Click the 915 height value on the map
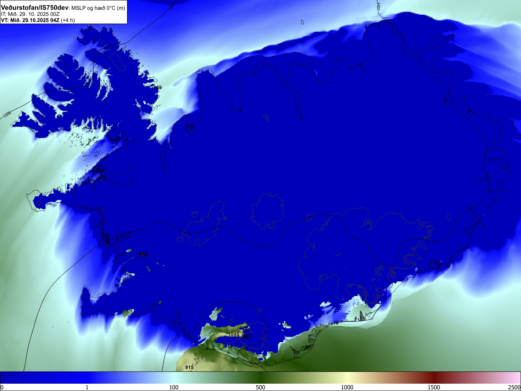The width and height of the screenshot is (521, 391). pyautogui.click(x=189, y=367)
